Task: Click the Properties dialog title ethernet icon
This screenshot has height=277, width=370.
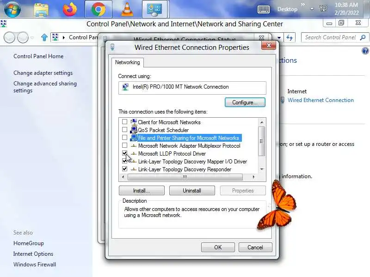Action: [x=112, y=47]
